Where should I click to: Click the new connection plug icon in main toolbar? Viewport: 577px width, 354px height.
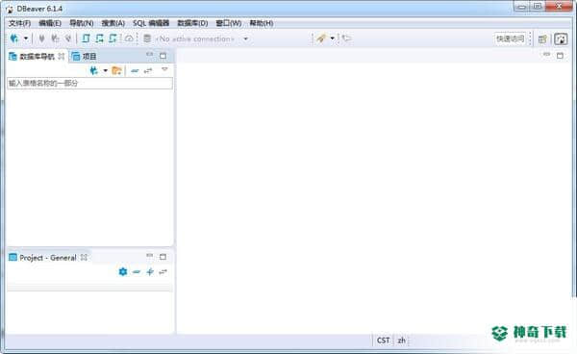tap(14, 38)
